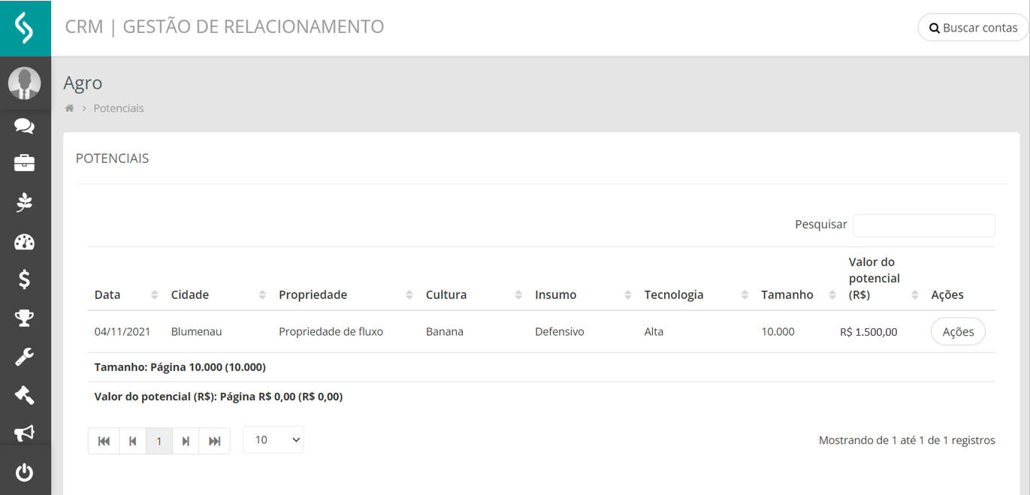
Task: Click the Tamanho page total row
Action: point(542,367)
